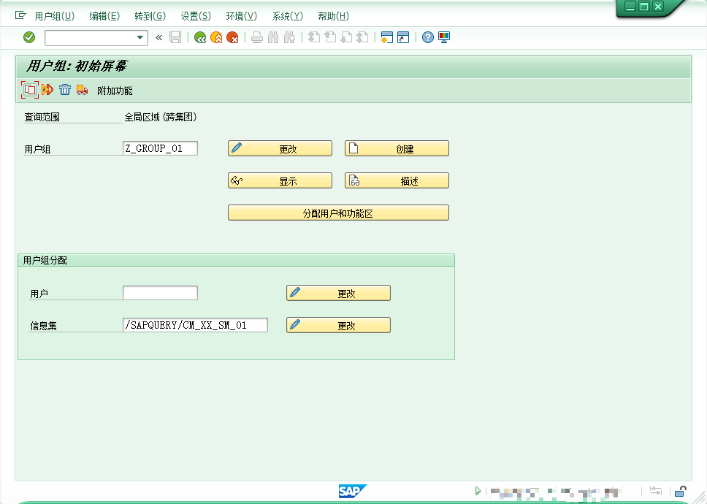Open the 环境(V) menu
Screen dimensions: 707x504
pos(242,16)
